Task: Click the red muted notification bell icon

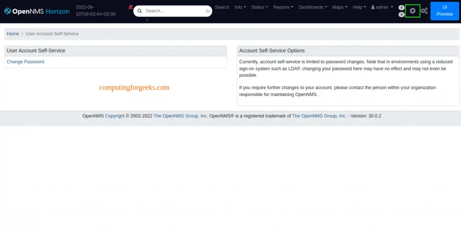Action: click(x=131, y=7)
